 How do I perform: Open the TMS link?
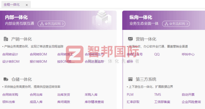coord(158,95)
